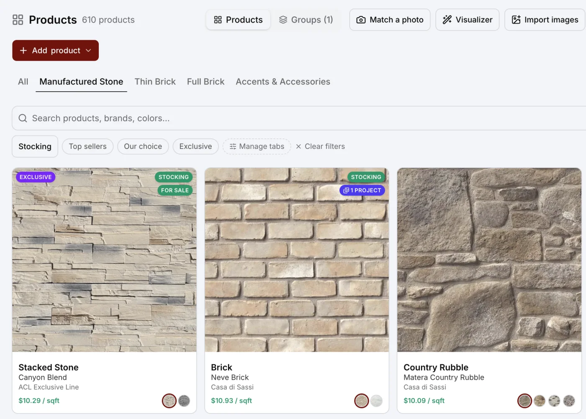Select the Thin Brick tab
This screenshot has height=419, width=586.
click(x=155, y=82)
